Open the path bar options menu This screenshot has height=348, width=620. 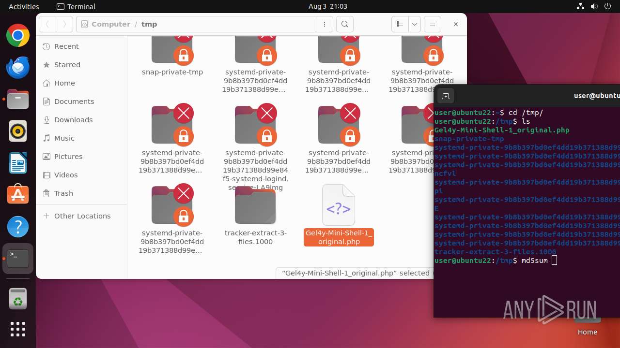point(324,24)
